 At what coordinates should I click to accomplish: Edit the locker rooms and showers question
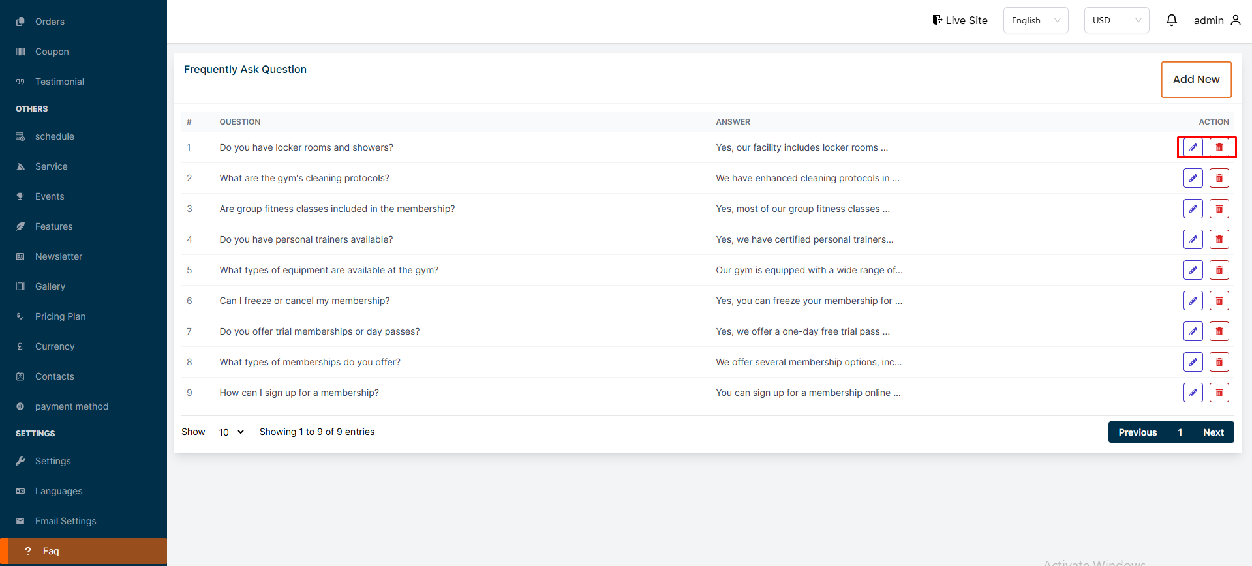(1193, 147)
